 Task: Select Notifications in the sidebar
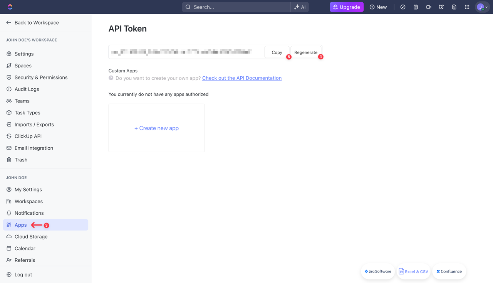tap(29, 213)
